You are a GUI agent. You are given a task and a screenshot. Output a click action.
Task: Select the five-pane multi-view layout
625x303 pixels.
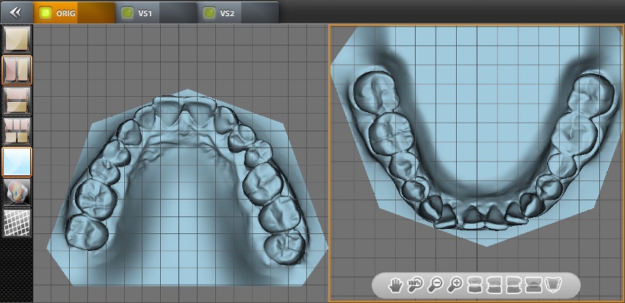(x=17, y=131)
